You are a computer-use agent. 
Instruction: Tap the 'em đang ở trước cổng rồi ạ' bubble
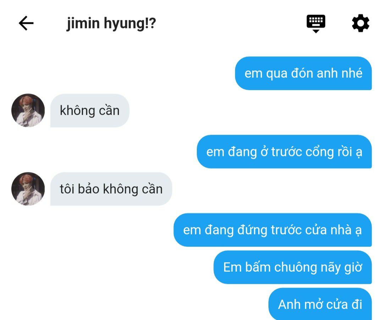[284, 152]
